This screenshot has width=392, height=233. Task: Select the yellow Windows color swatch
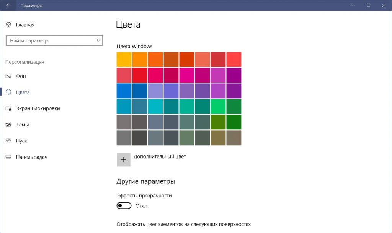(x=124, y=59)
